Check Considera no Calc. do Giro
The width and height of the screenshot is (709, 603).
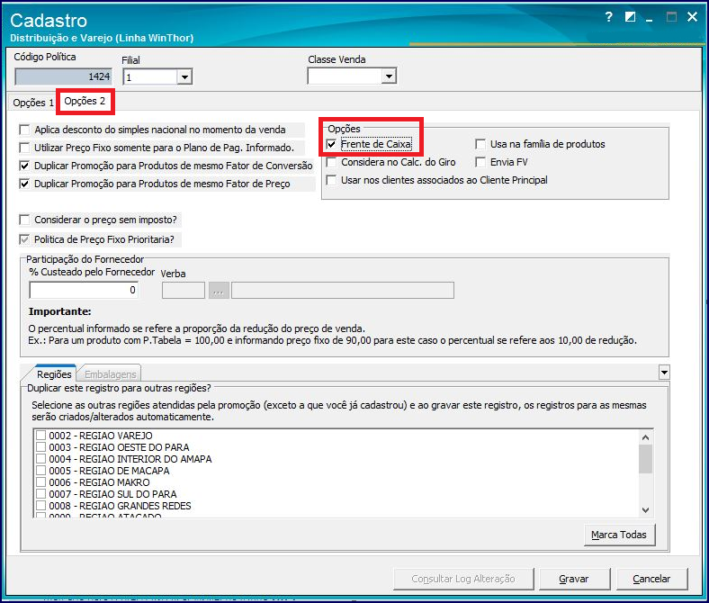click(x=331, y=162)
